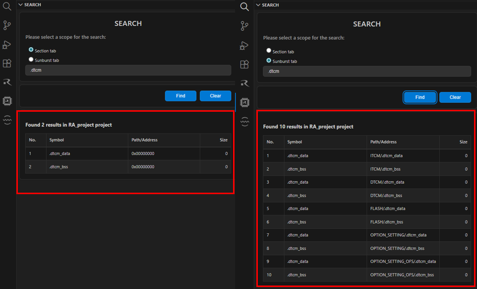Click Path/Address header in left results table

click(164, 140)
